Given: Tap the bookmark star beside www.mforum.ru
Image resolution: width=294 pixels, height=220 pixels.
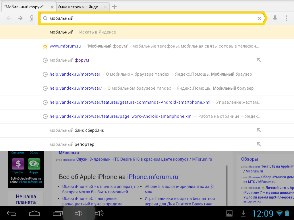Looking at the screenshot, I should pos(45,46).
